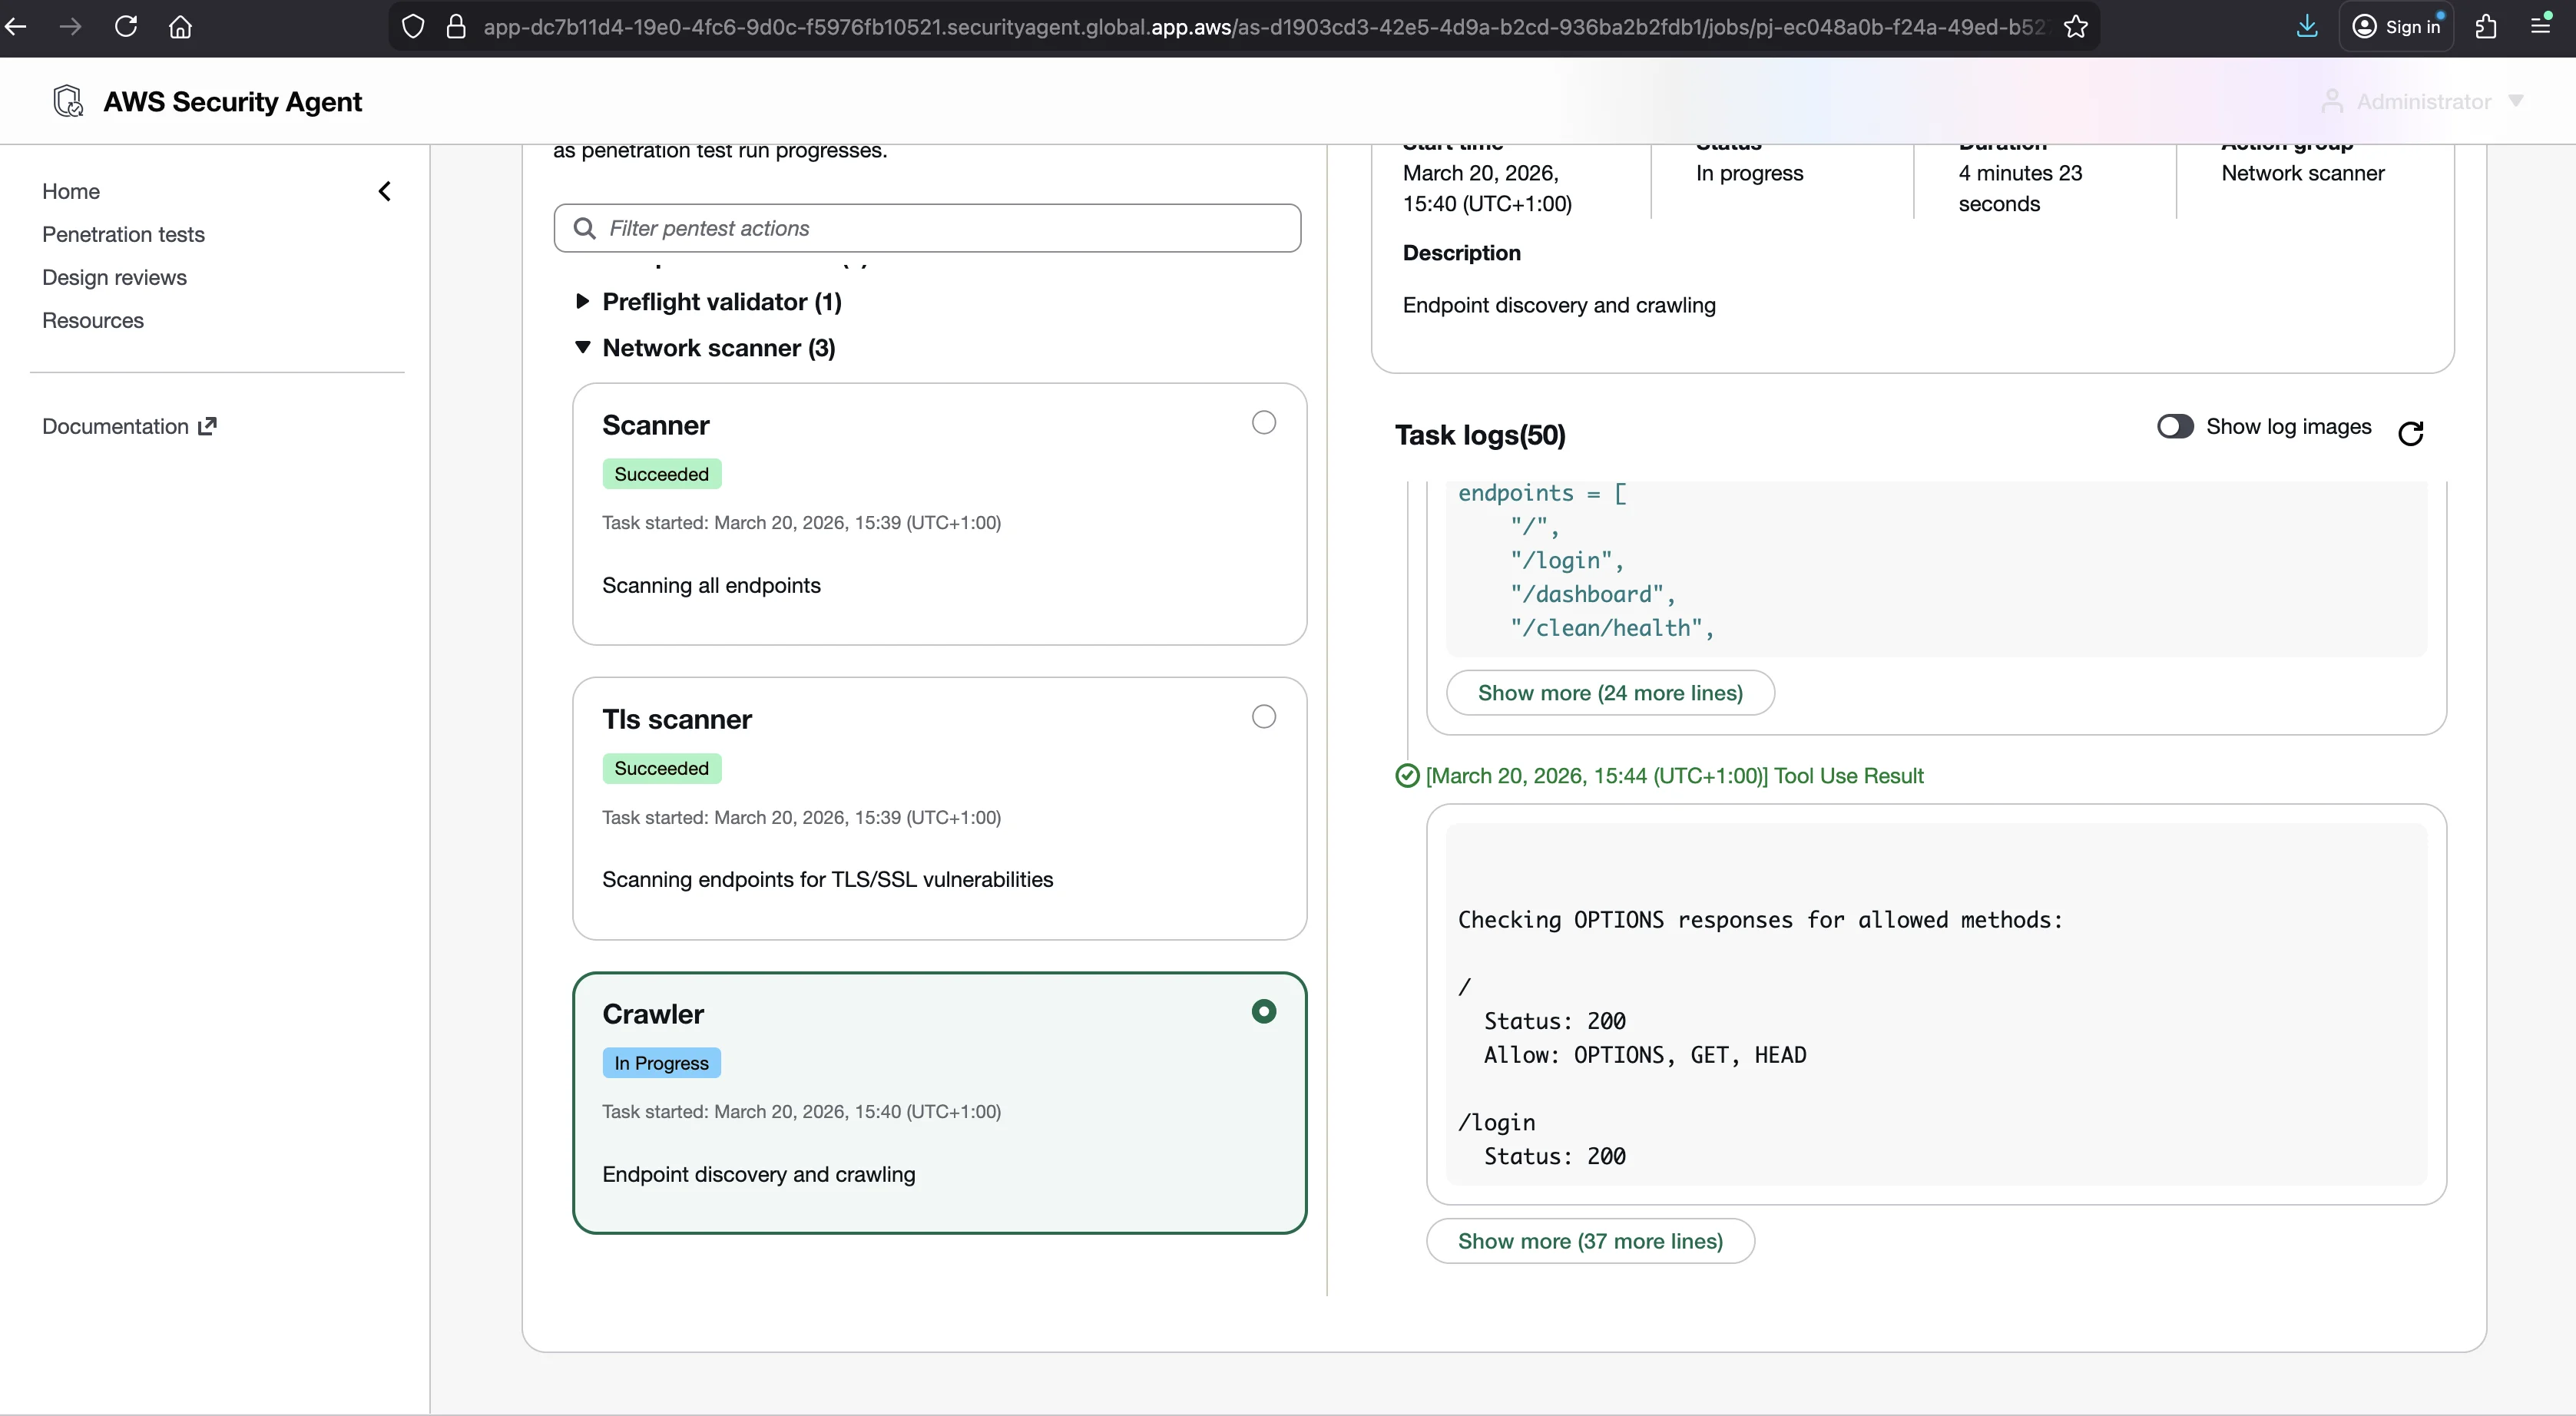Click the green check icon beside Tool Use Result
Viewport: 2576px width, 1416px height.
[x=1407, y=776]
